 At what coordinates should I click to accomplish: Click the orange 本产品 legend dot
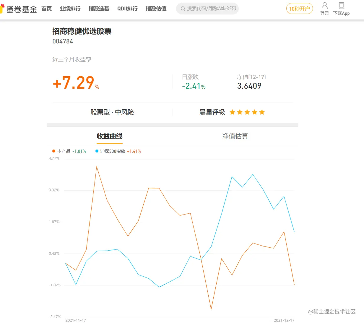pyautogui.click(x=54, y=151)
